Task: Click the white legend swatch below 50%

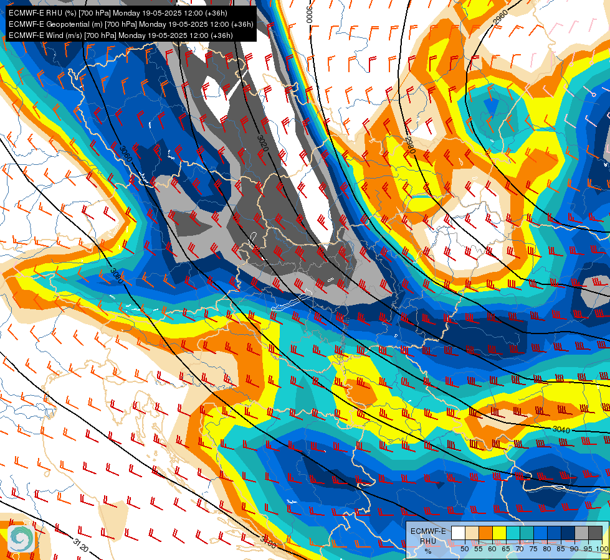Action: 458,533
